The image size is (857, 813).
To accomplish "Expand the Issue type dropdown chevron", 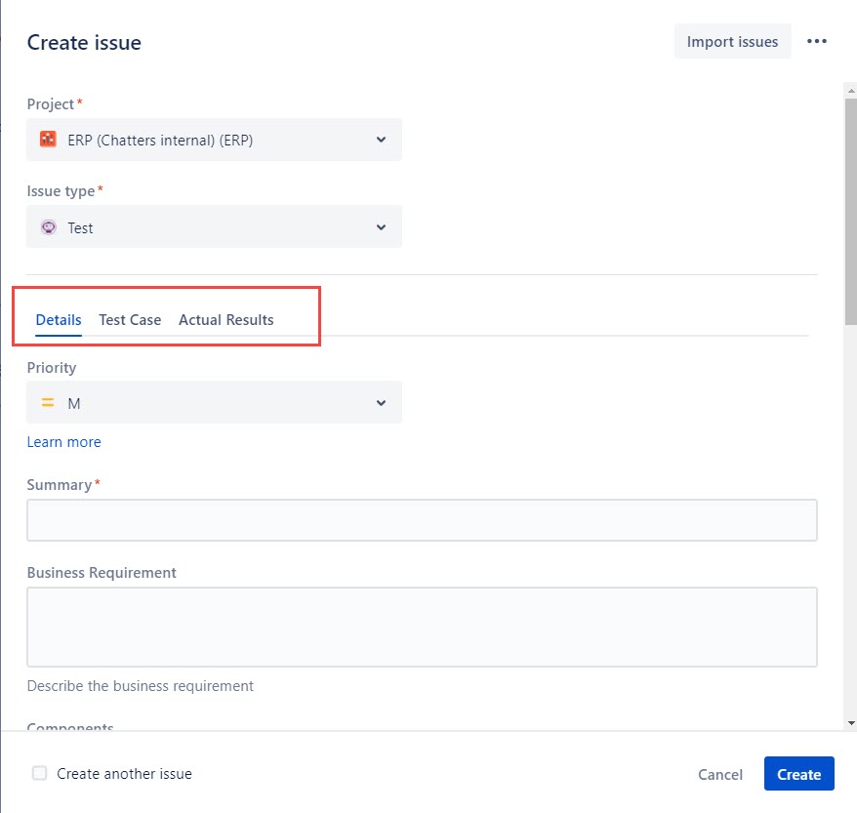I will 381,227.
